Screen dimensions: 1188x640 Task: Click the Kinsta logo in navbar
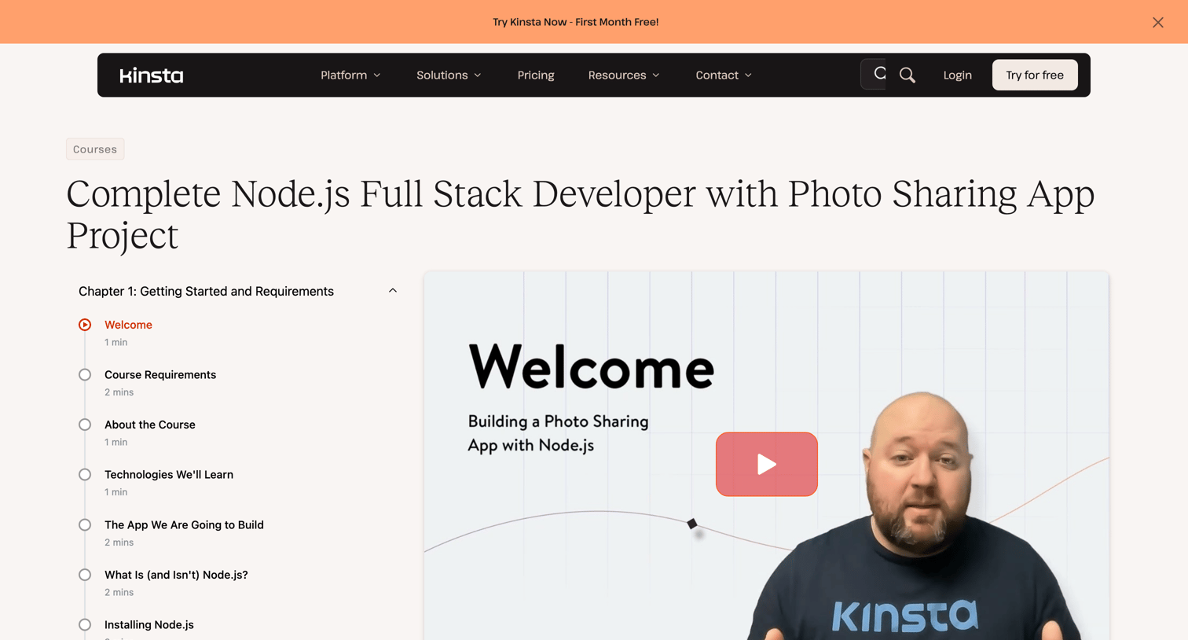point(152,75)
